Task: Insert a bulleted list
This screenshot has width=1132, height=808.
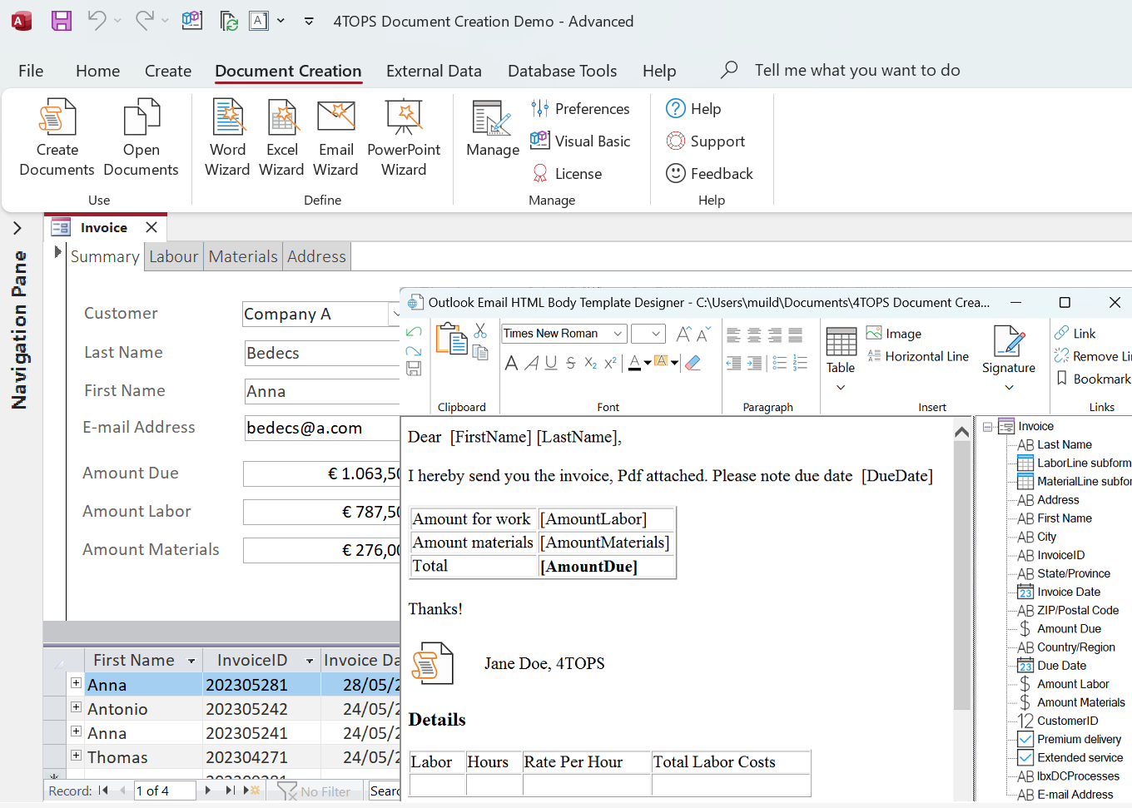Action: (779, 362)
